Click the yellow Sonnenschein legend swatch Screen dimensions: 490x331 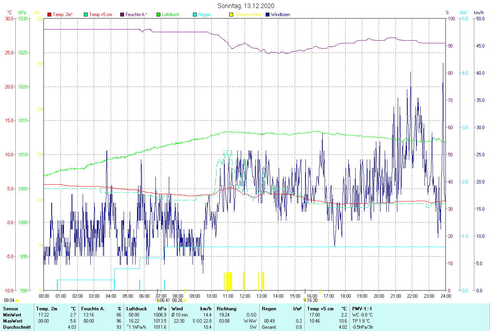click(x=231, y=15)
